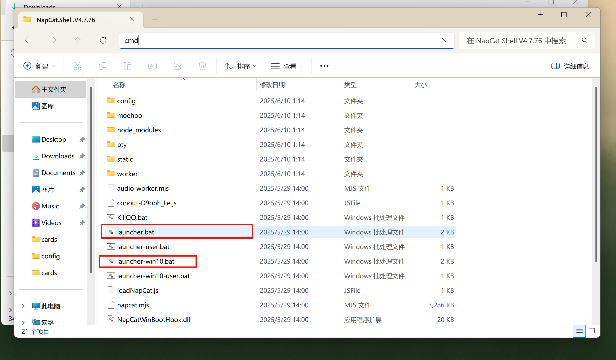Click the file list vertical scrollbar
Image resolution: width=616 pixels, height=360 pixels.
596,175
